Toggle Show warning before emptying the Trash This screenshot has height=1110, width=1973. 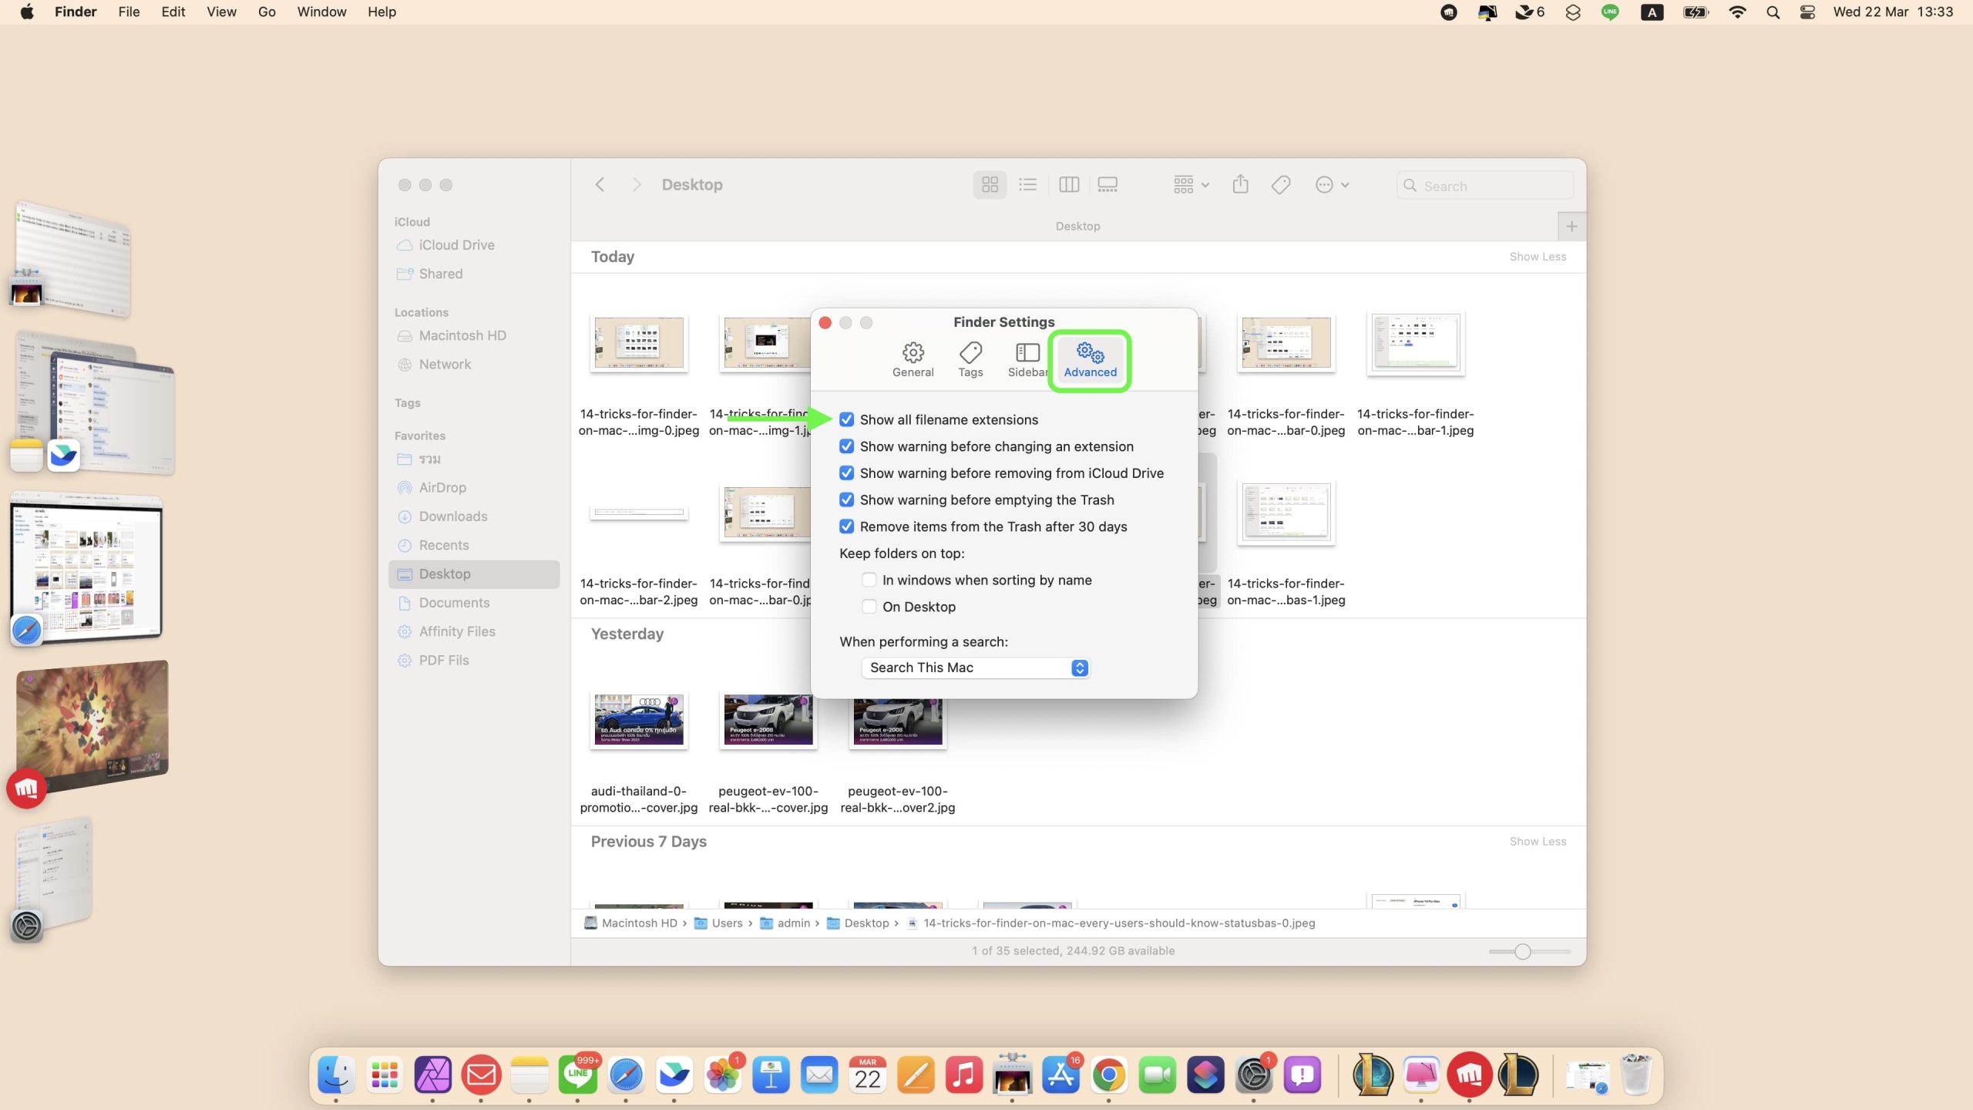(846, 499)
